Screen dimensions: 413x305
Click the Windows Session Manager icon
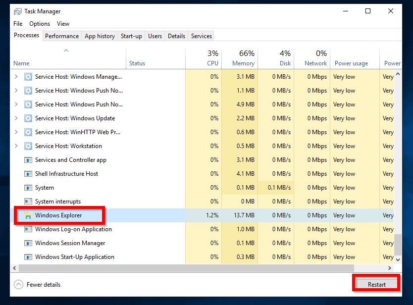click(x=28, y=243)
